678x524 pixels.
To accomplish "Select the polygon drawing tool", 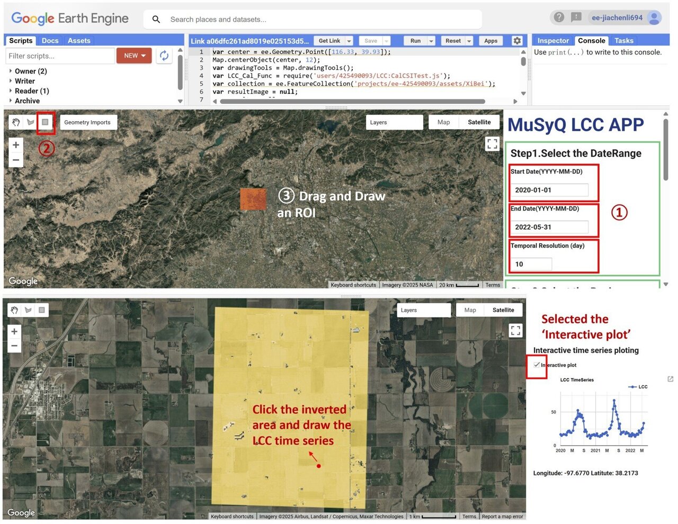I will pos(30,122).
